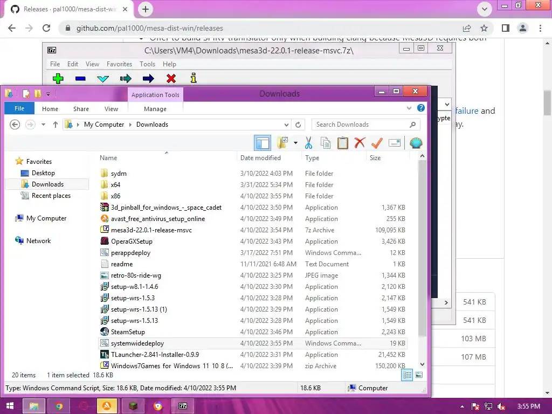Click the Refresh icon beside address bar
This screenshot has height=414, width=552.
pos(298,125)
